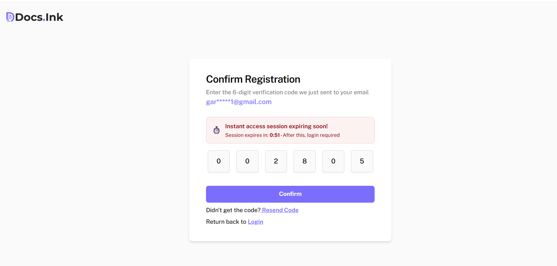Click the 0:51 session countdown timer
This screenshot has height=266, width=557.
point(275,135)
